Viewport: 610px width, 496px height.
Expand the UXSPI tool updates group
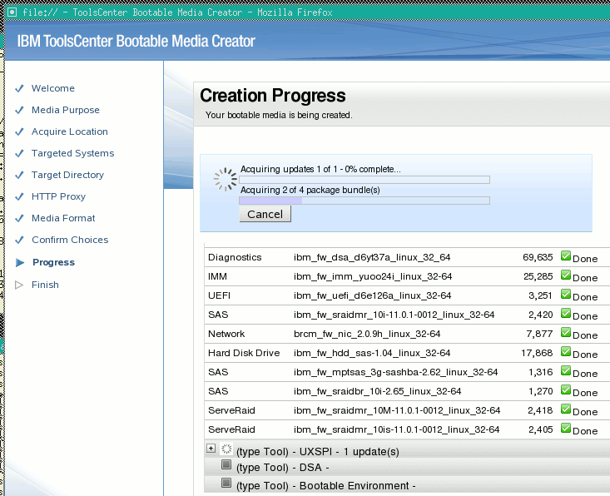point(211,449)
